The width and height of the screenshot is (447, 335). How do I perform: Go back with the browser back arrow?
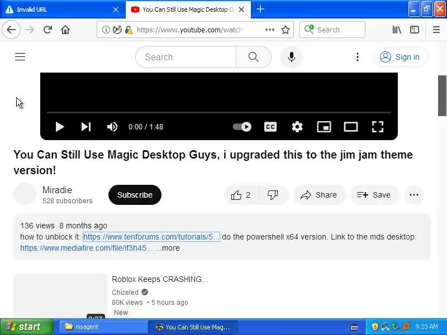tap(11, 30)
